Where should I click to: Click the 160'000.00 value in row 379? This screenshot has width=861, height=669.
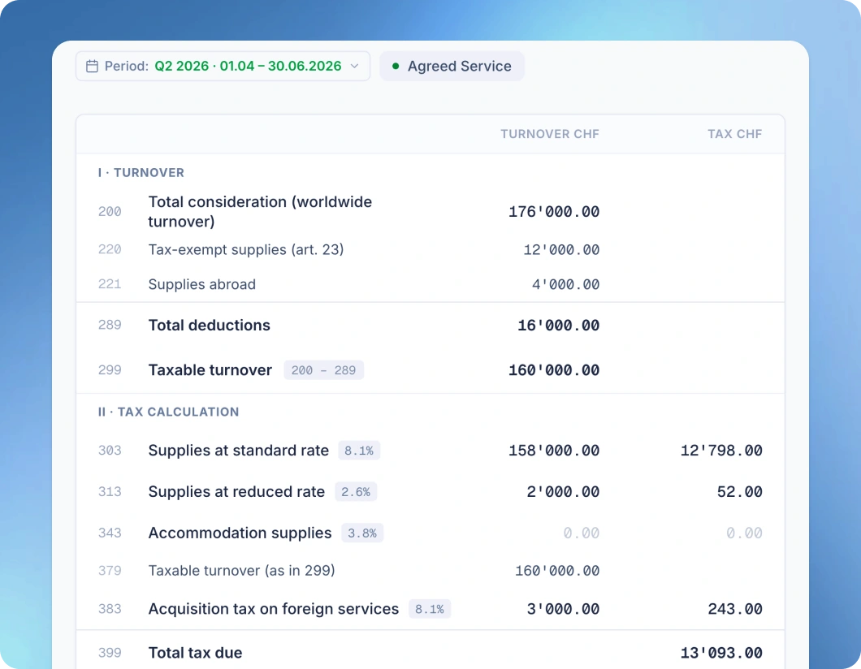point(556,571)
